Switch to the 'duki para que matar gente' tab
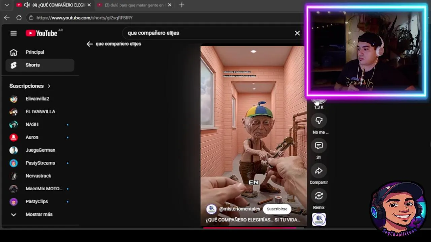The height and width of the screenshot is (242, 431). 135,5
